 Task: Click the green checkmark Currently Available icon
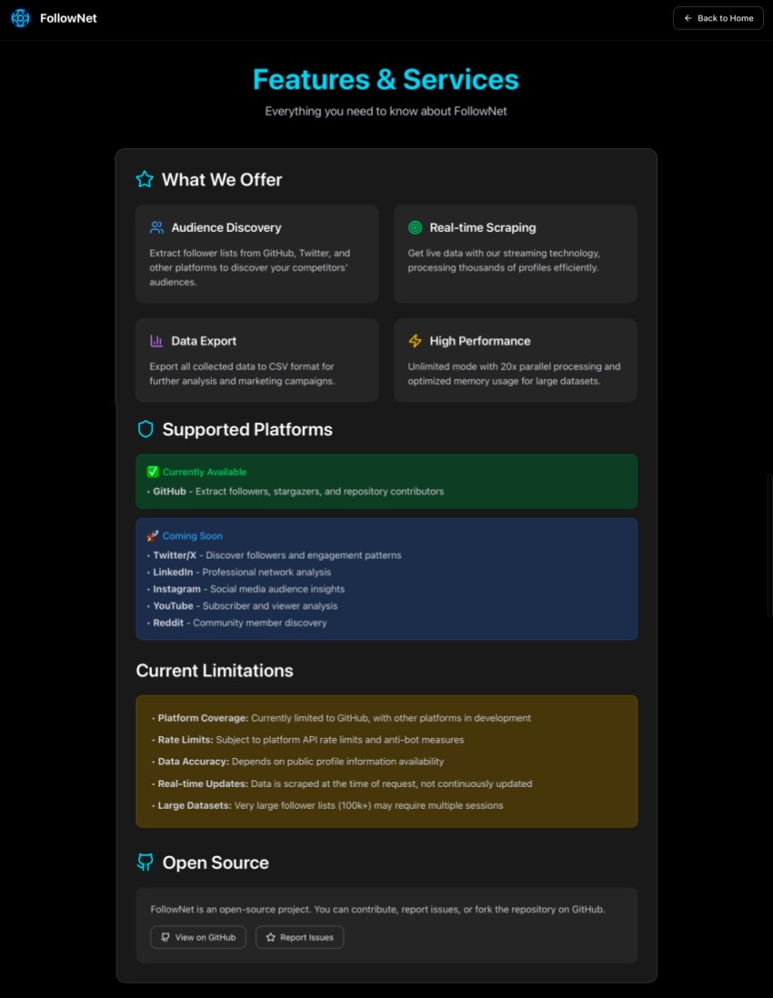click(x=153, y=472)
